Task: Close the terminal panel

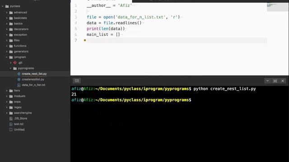Action: (x=283, y=81)
